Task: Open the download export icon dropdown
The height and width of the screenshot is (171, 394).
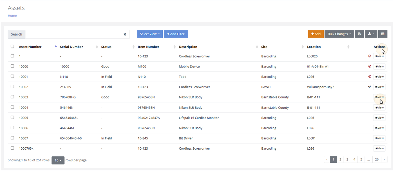Action: coord(371,34)
